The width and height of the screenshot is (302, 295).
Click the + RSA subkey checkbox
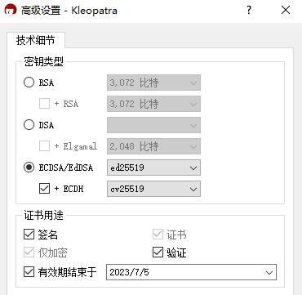44,104
